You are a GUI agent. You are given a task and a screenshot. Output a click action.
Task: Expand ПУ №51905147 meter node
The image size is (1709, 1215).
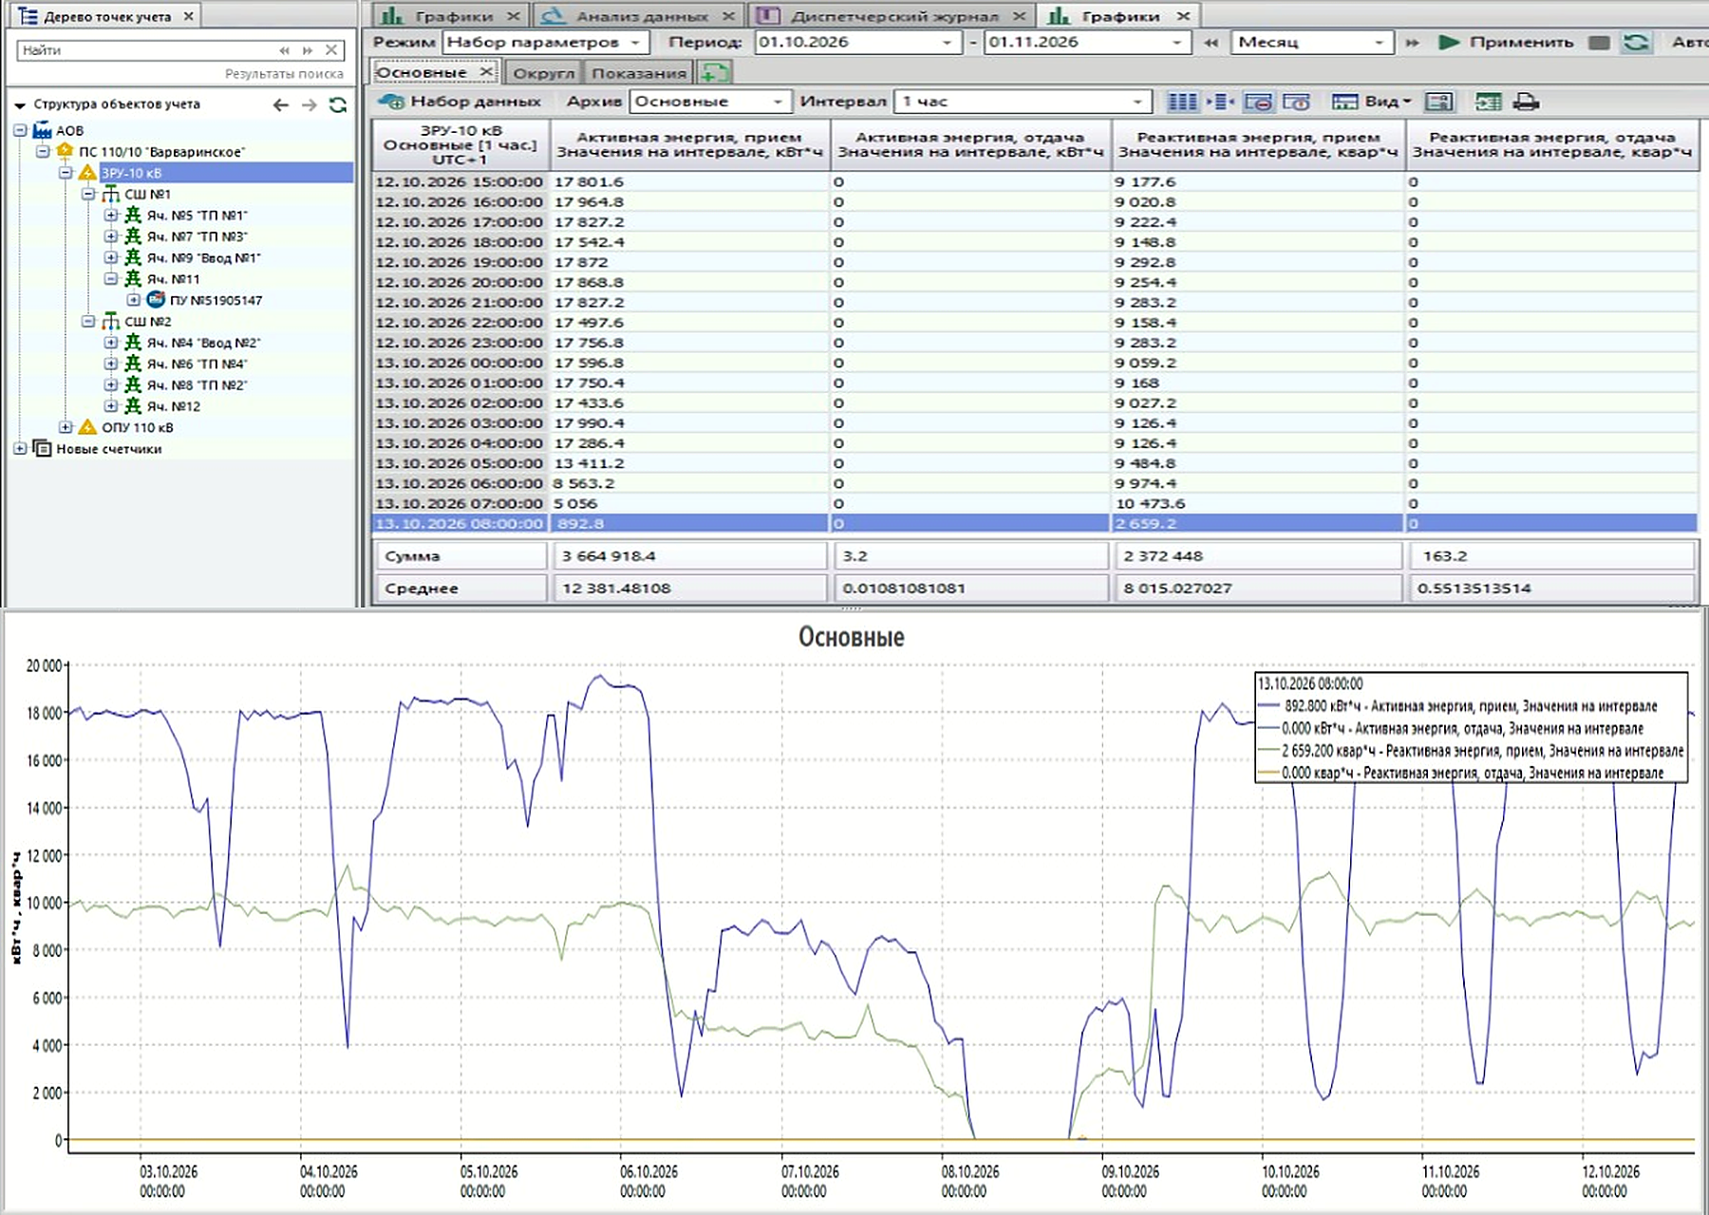134,300
